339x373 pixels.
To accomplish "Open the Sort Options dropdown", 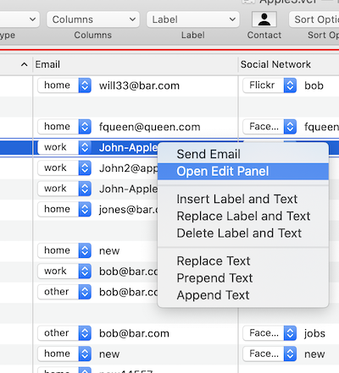I will [314, 19].
